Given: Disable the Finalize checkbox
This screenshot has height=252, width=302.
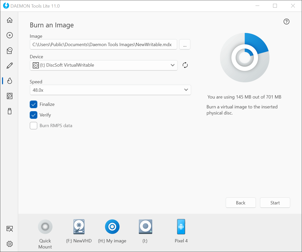Looking at the screenshot, I should pos(34,104).
